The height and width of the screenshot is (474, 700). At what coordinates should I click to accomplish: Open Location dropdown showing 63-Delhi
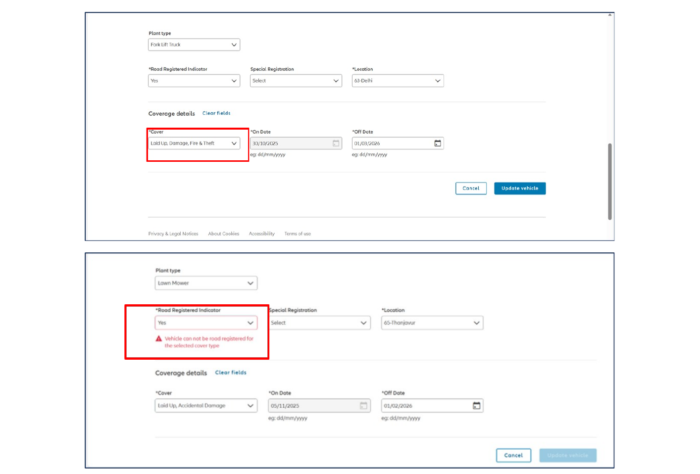398,81
